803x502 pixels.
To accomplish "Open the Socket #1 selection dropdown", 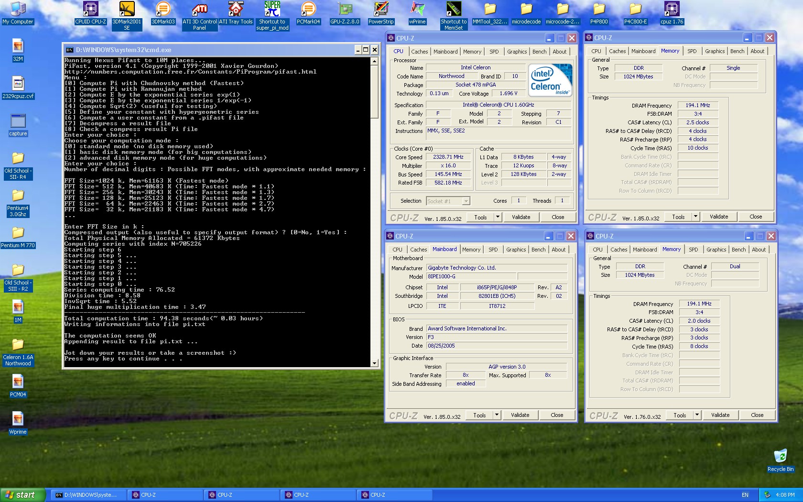I will tap(448, 201).
